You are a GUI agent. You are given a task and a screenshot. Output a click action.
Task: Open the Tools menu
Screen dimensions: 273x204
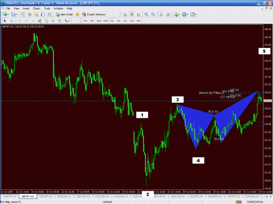click(47, 9)
